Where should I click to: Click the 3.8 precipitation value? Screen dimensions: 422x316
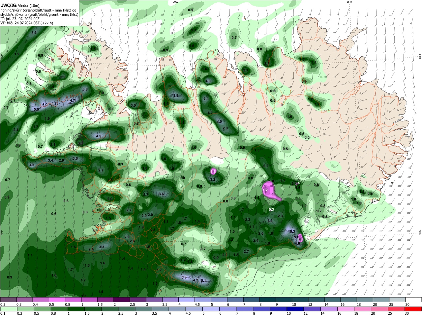(85, 89)
